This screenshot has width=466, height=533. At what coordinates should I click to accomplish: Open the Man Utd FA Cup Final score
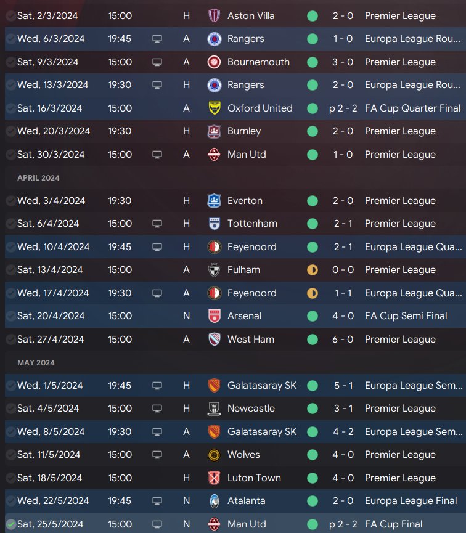coord(343,524)
